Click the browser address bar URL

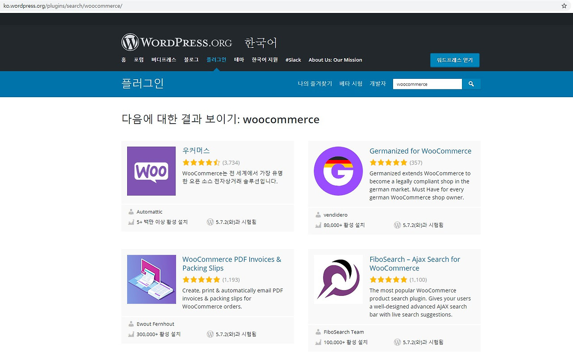(x=63, y=6)
